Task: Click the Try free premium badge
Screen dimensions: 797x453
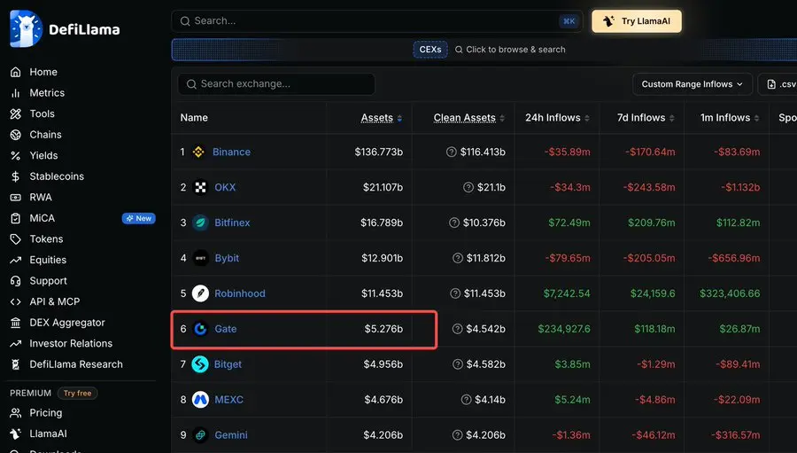Action: 77,393
